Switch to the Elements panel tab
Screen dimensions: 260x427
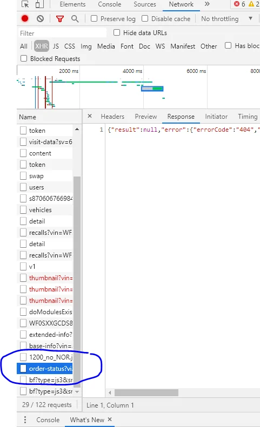click(72, 4)
